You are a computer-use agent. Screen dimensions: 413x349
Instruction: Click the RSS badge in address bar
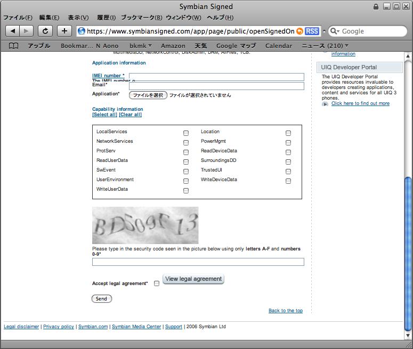312,31
